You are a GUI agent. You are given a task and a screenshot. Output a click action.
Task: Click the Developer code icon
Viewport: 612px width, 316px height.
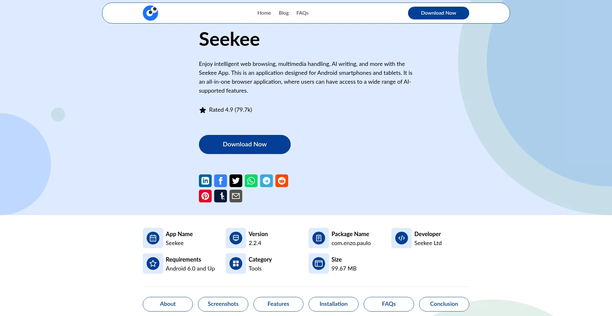[x=401, y=238]
